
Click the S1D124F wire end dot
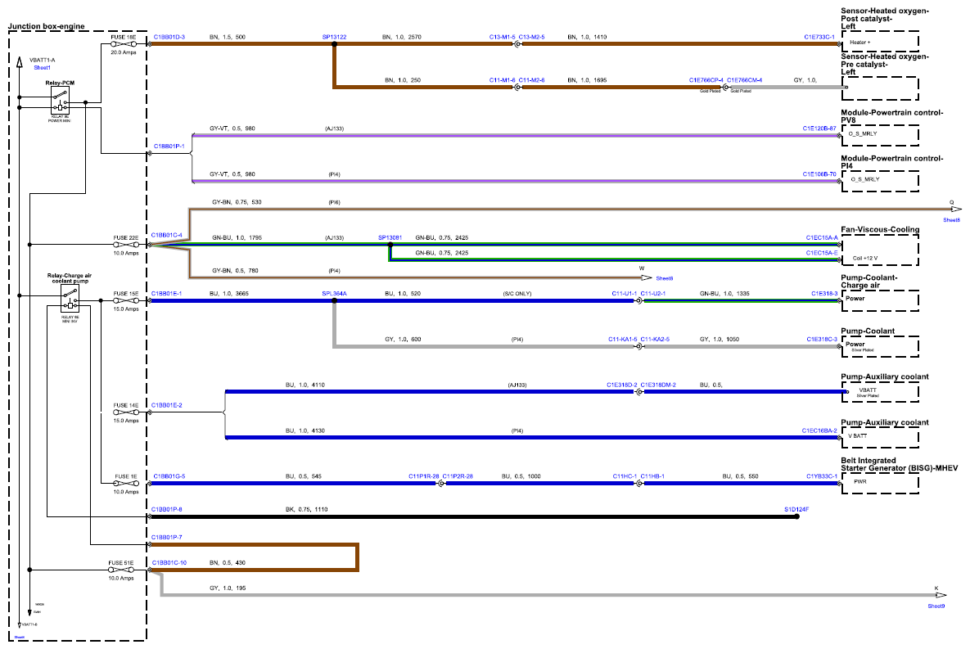(796, 516)
